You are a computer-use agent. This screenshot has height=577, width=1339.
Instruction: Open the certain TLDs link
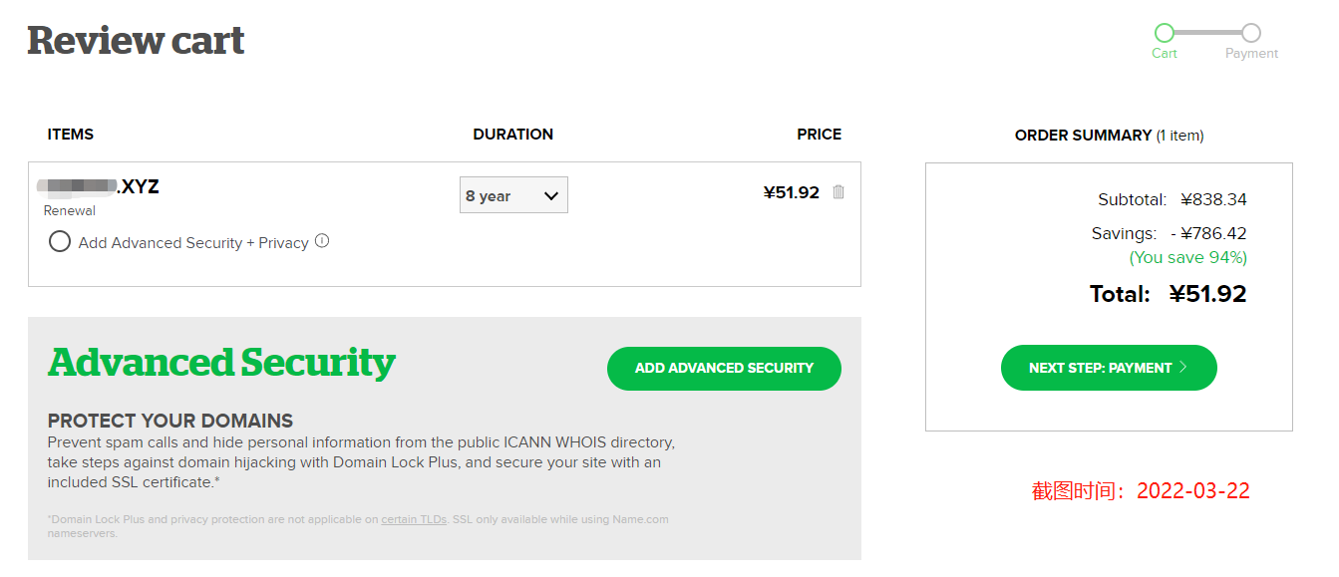(414, 519)
